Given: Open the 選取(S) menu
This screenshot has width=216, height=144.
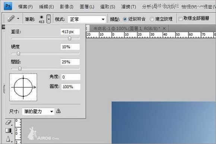Looking at the screenshot, I should [x=108, y=6].
